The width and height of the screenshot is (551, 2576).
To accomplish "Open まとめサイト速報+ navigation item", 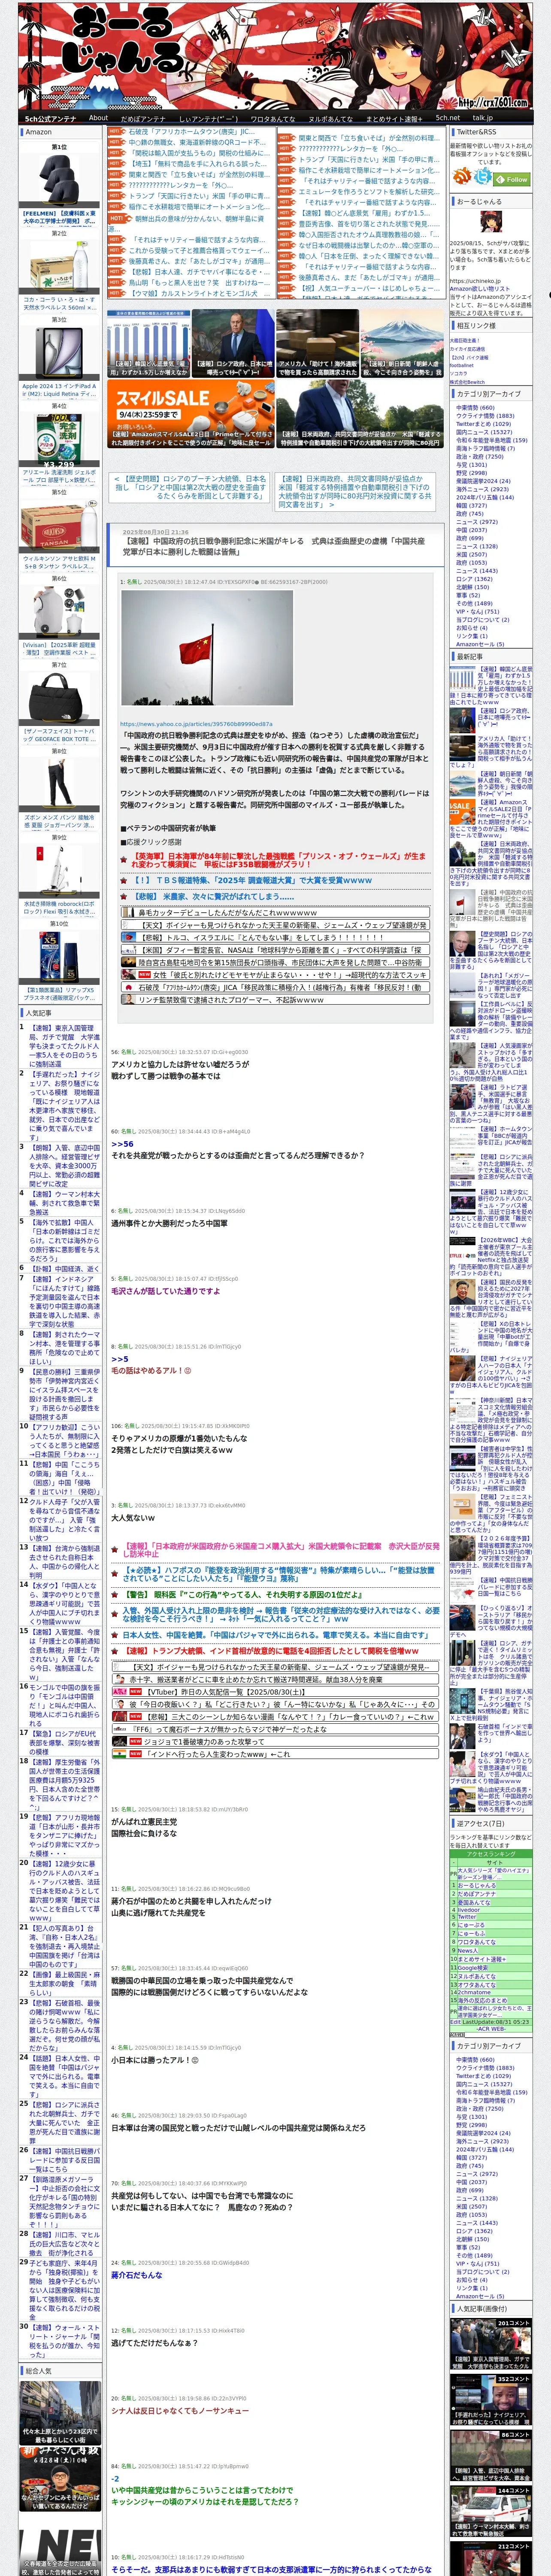I will pos(393,118).
